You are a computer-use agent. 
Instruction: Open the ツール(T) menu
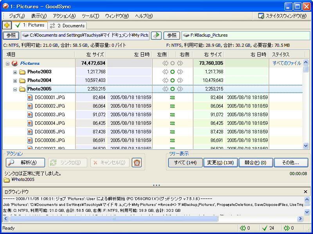coord(90,16)
